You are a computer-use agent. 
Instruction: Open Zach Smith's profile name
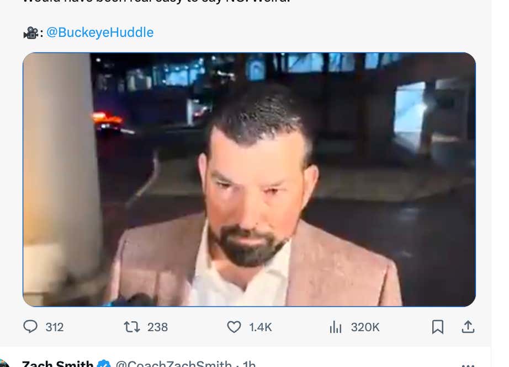coord(57,363)
